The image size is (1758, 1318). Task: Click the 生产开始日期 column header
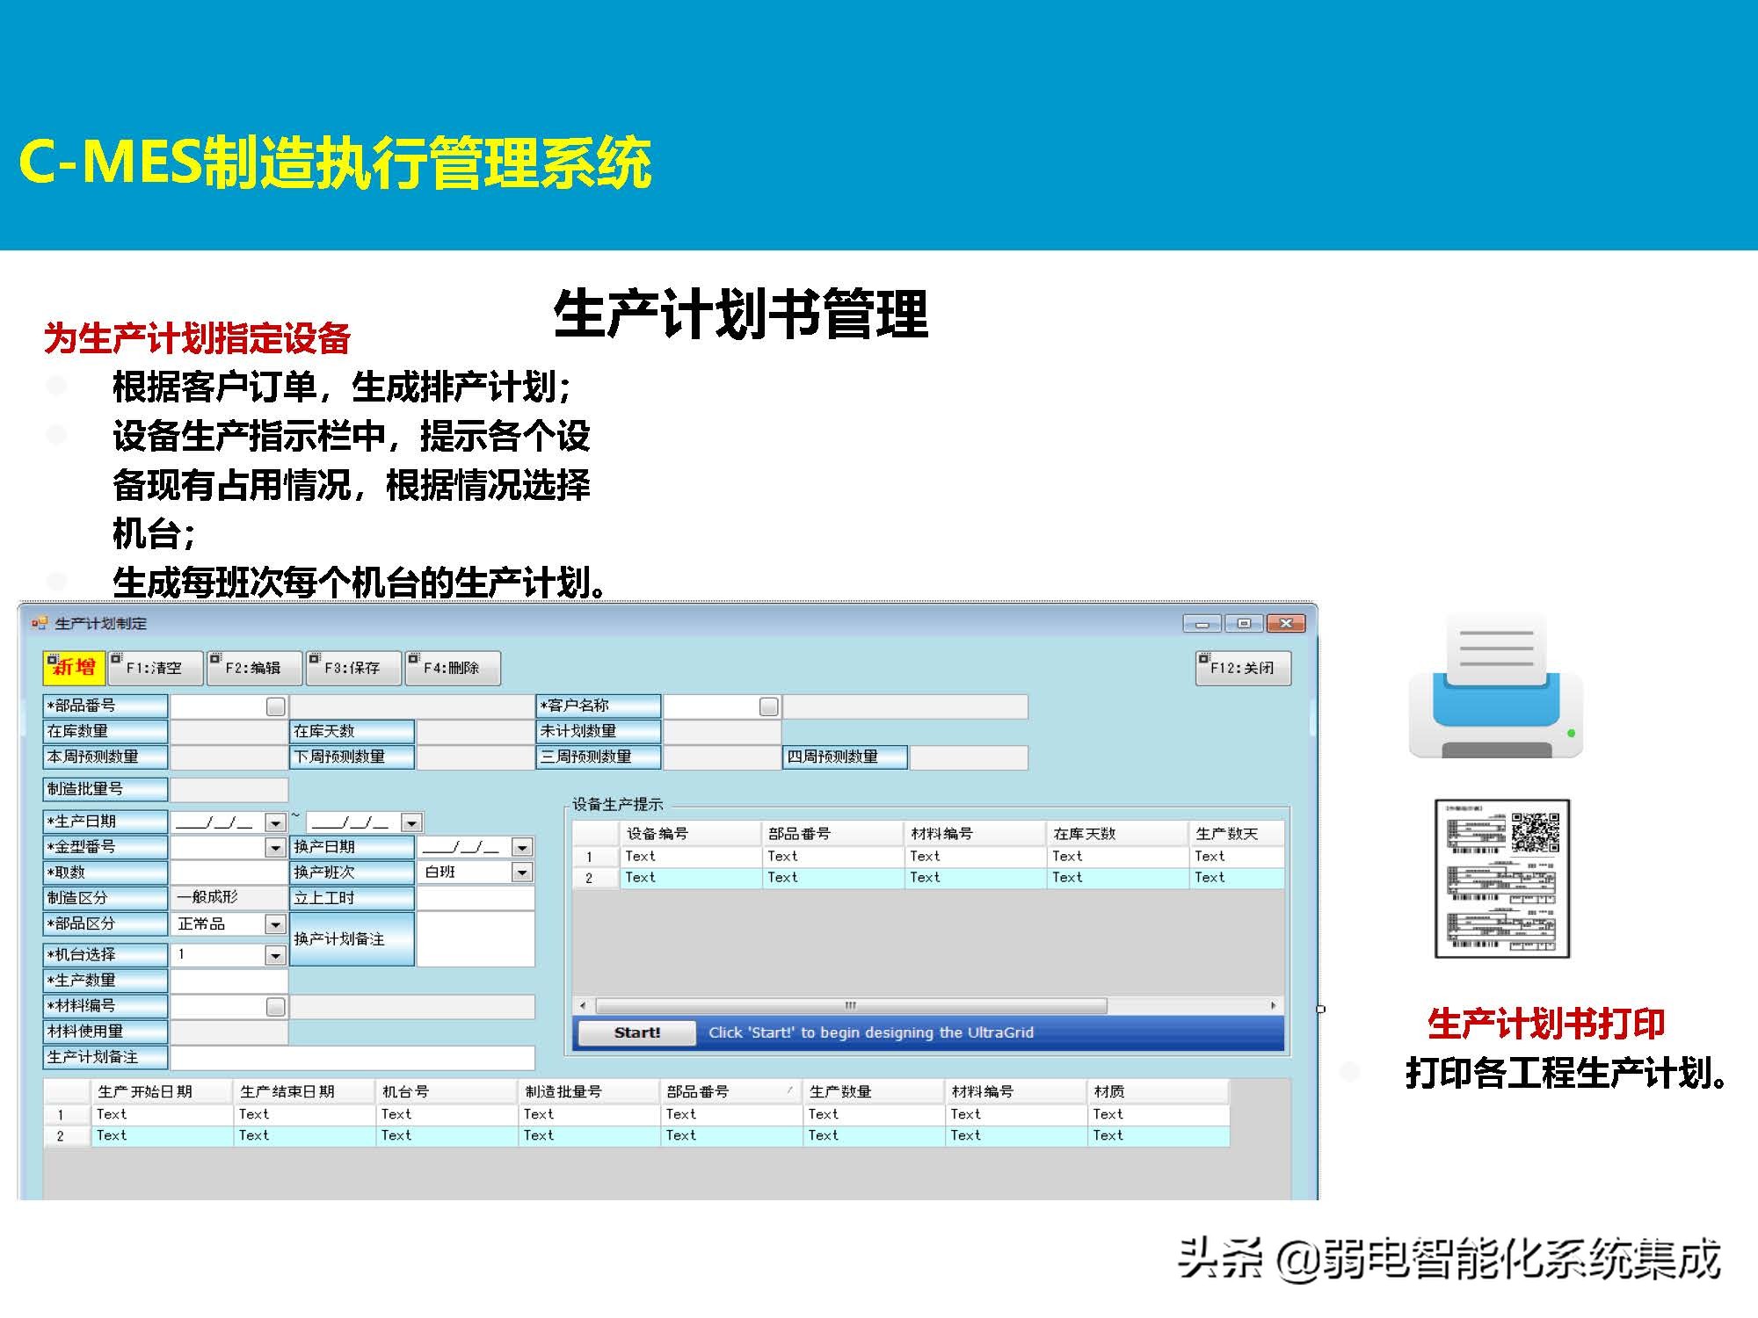tap(162, 1091)
